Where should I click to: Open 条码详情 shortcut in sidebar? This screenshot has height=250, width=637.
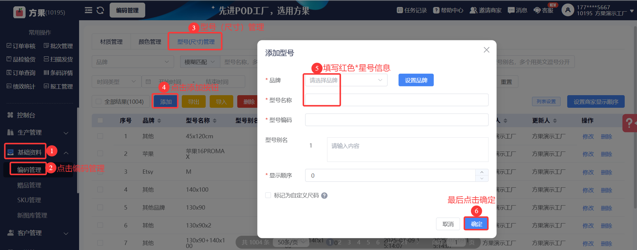58,73
